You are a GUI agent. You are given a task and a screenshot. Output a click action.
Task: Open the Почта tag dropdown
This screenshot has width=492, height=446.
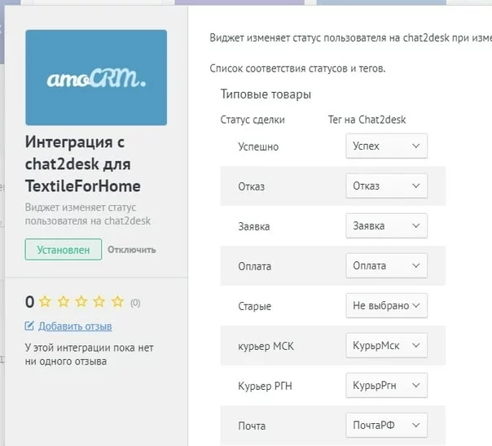coord(386,426)
